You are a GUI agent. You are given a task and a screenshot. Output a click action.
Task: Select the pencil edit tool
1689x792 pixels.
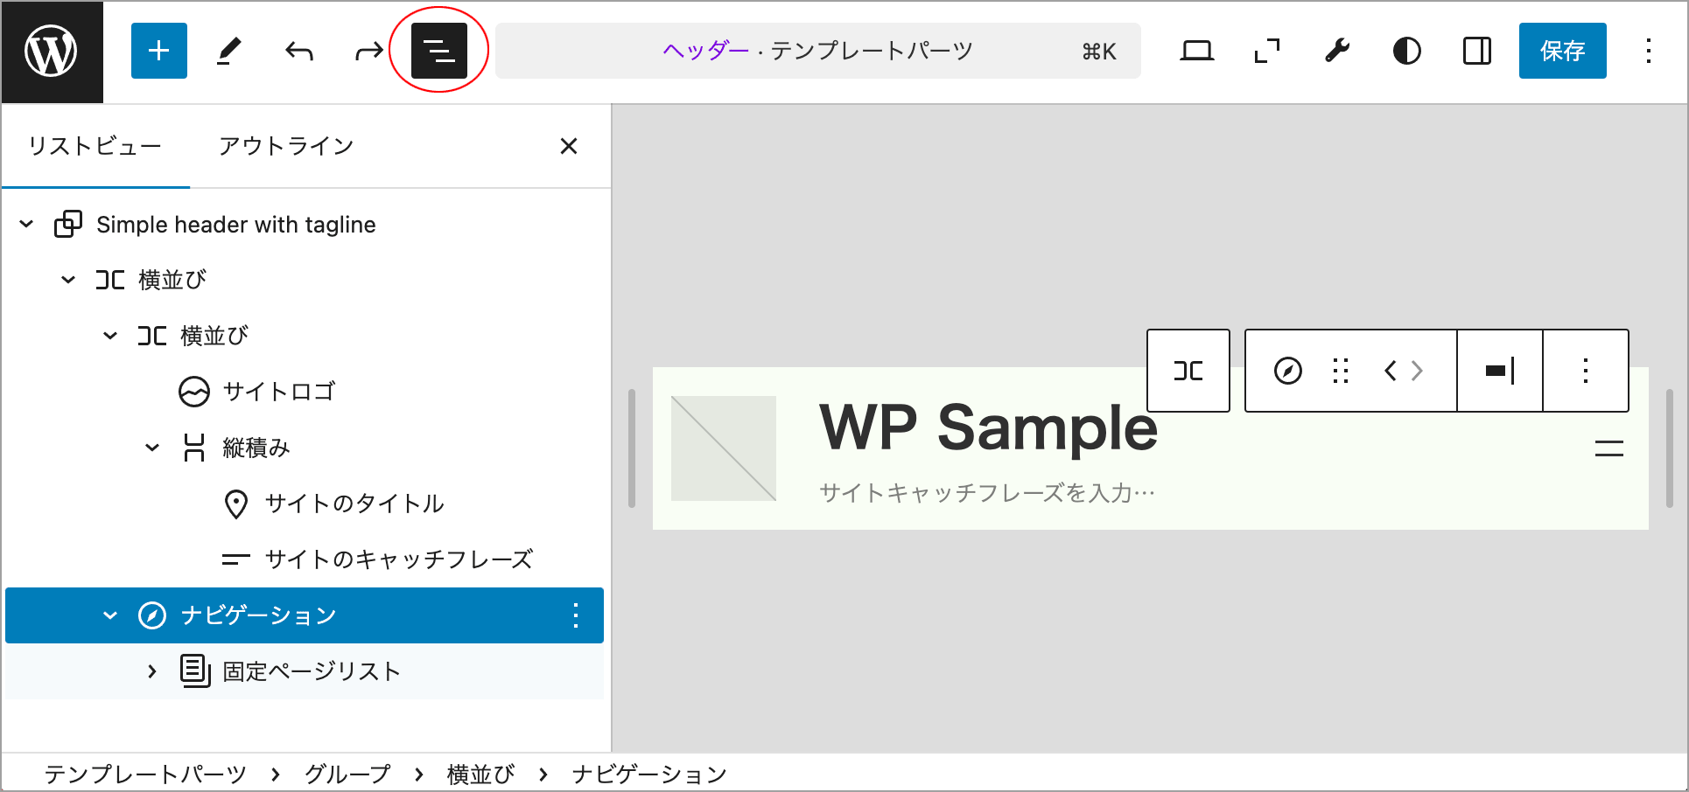click(228, 52)
